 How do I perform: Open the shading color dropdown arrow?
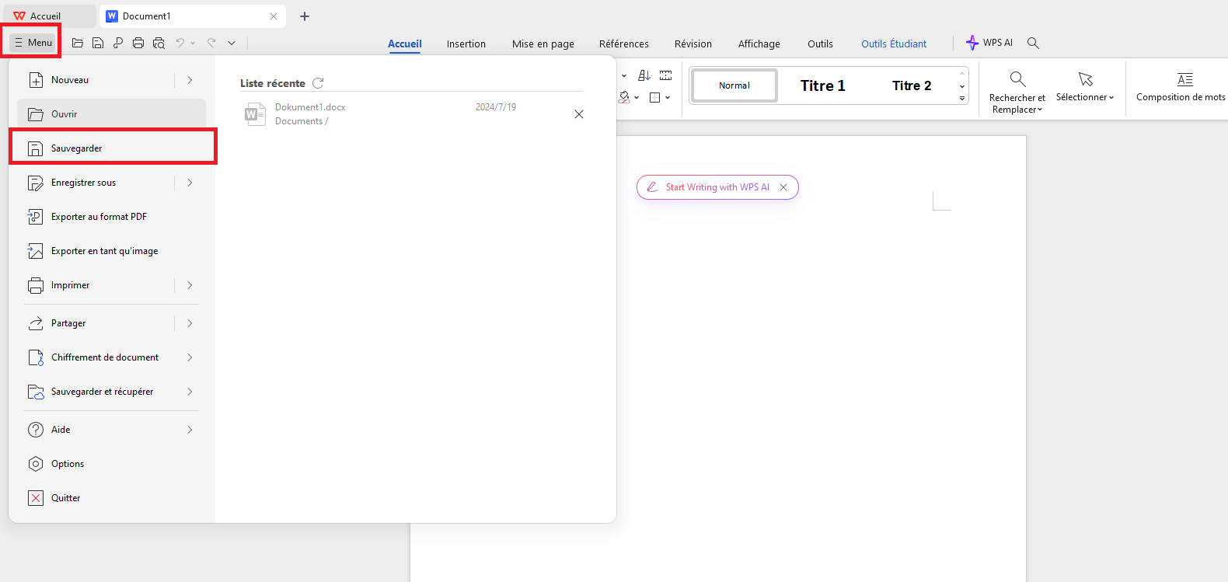tap(637, 98)
